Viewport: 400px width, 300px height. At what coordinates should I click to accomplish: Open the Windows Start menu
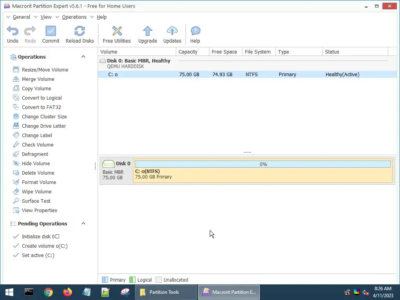coord(9,292)
